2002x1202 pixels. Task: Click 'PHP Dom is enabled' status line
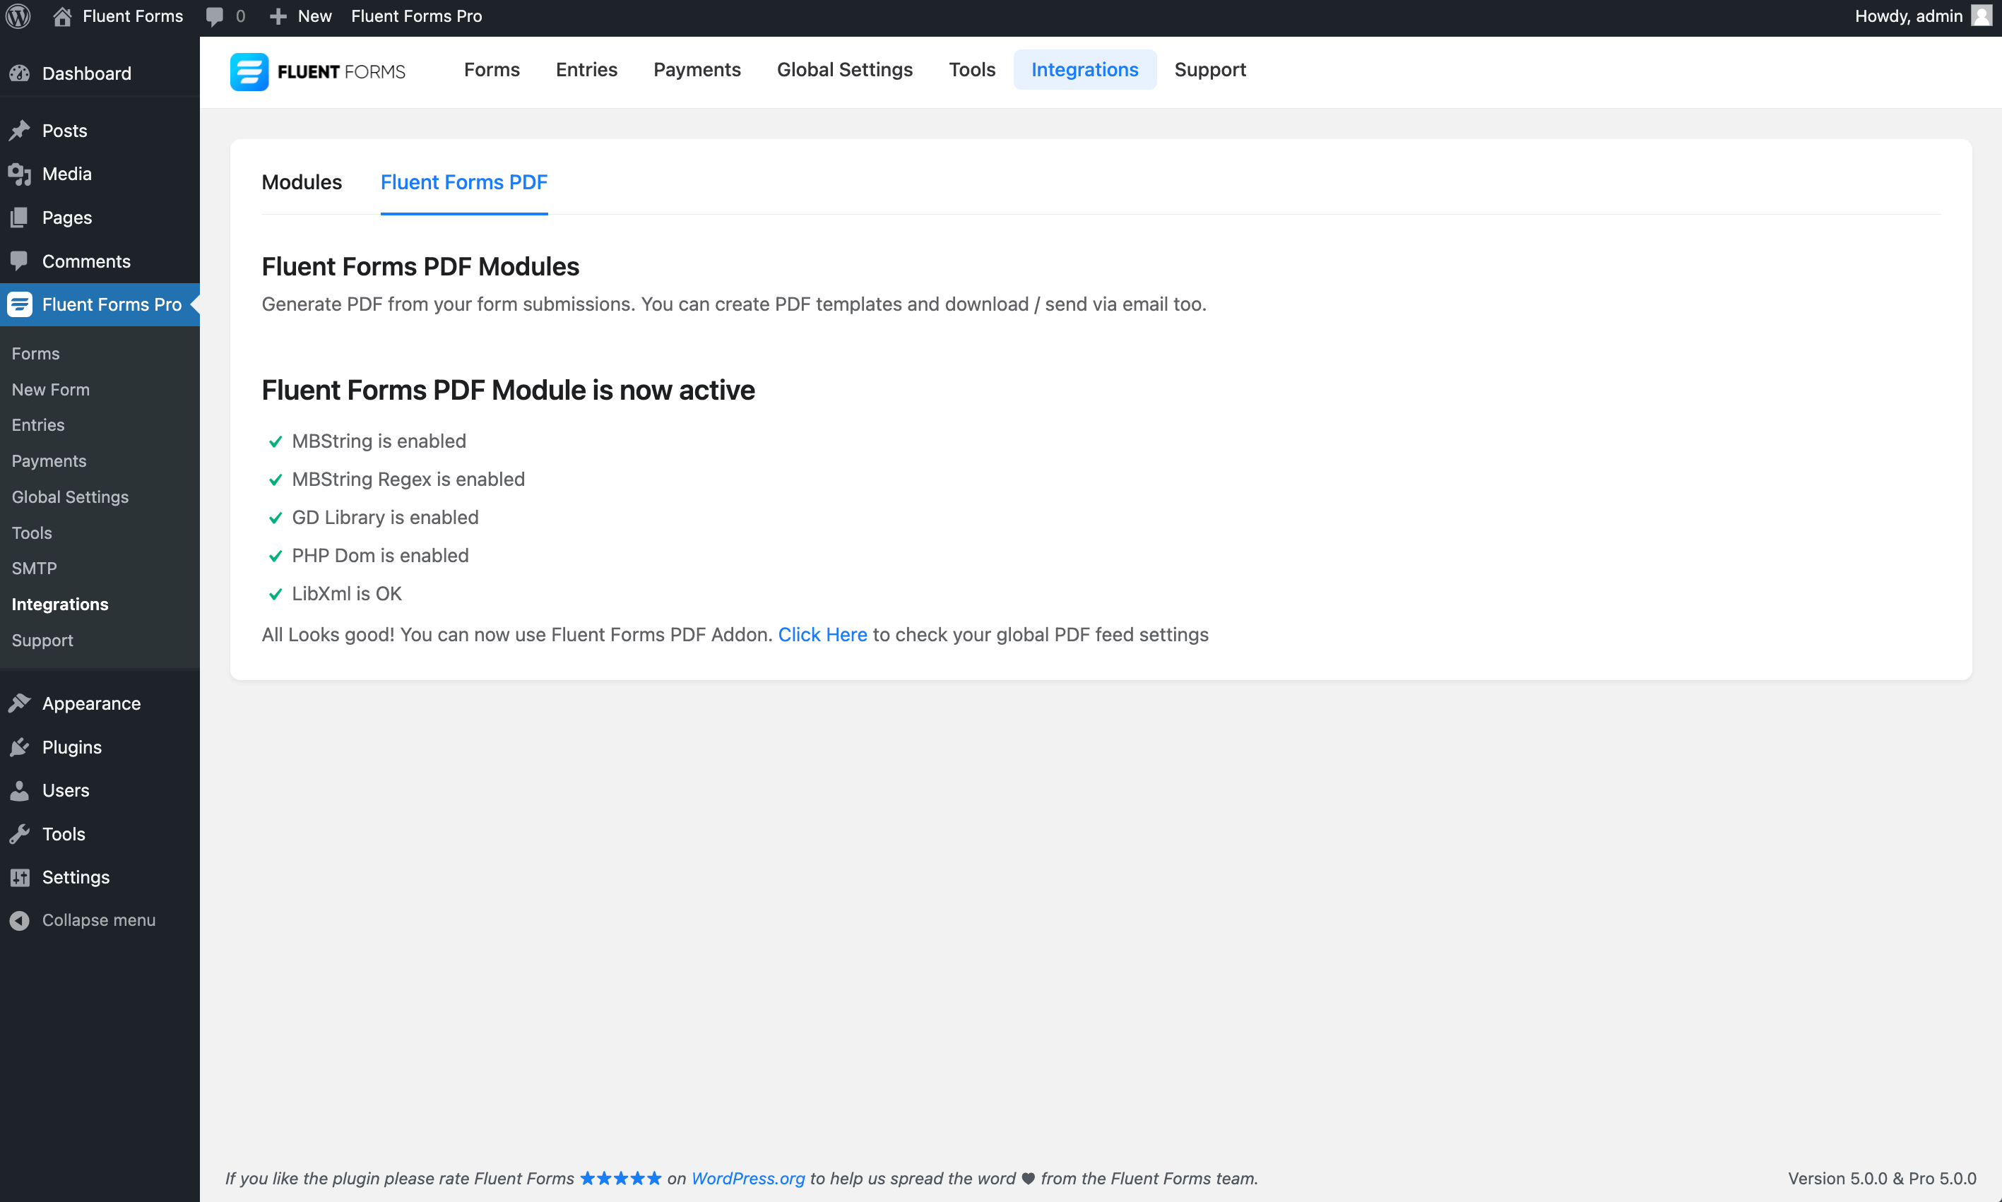pos(369,556)
